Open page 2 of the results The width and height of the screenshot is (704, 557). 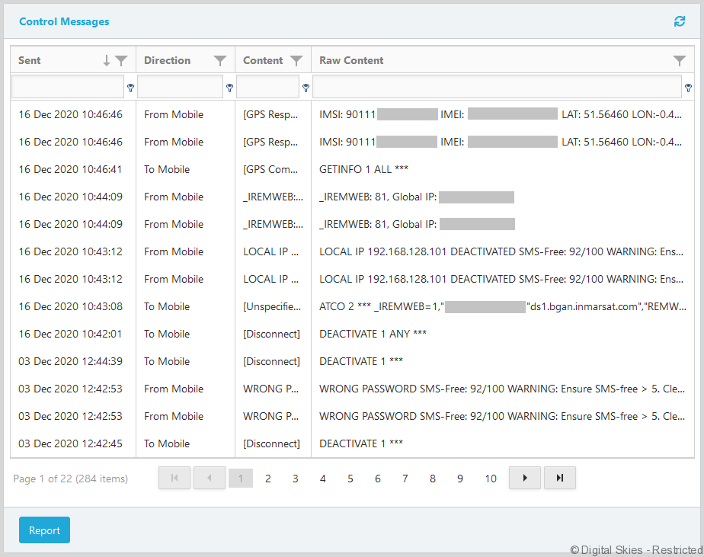(x=268, y=479)
